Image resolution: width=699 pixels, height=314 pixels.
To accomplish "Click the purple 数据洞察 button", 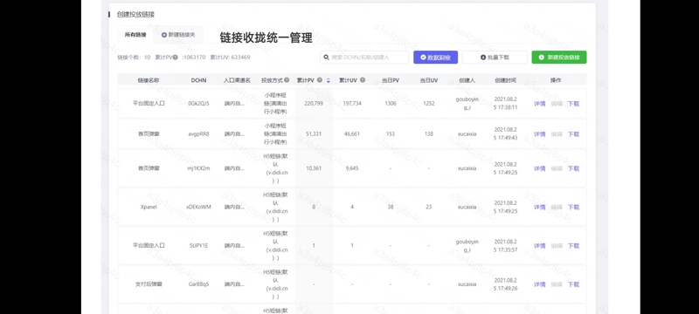I will point(435,58).
